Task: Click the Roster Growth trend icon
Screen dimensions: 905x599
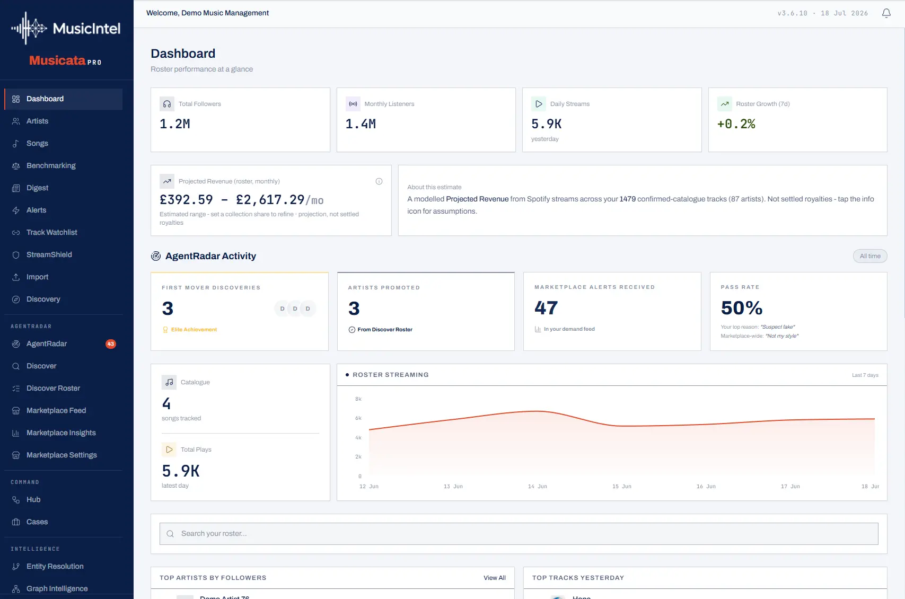Action: pos(725,104)
